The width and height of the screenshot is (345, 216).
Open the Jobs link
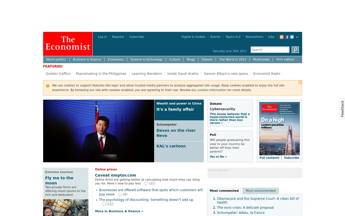pos(271,37)
